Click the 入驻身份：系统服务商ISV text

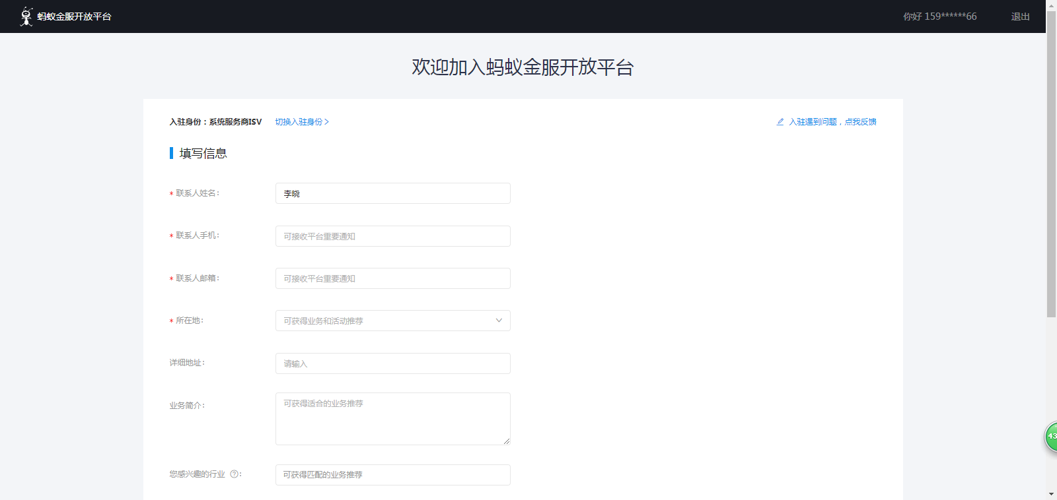[215, 122]
